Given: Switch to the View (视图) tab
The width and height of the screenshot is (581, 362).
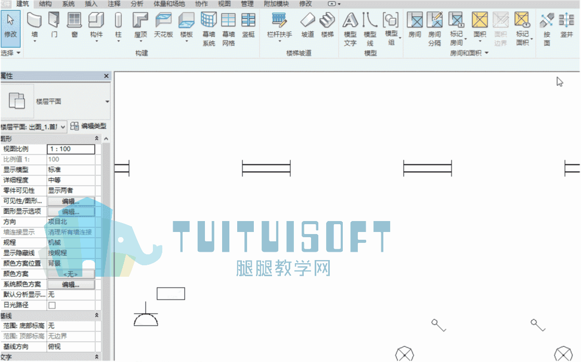Looking at the screenshot, I should tap(224, 4).
